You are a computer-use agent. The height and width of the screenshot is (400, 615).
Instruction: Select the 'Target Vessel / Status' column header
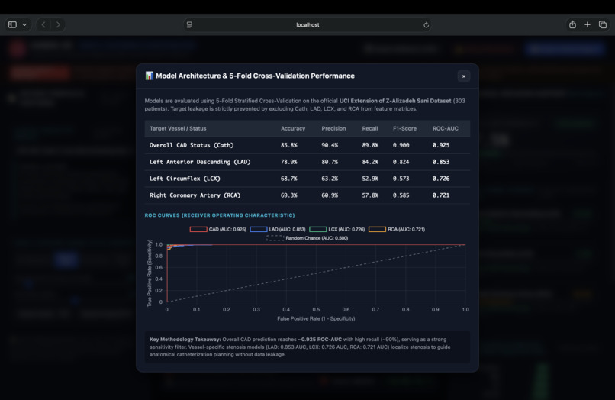tap(178, 128)
